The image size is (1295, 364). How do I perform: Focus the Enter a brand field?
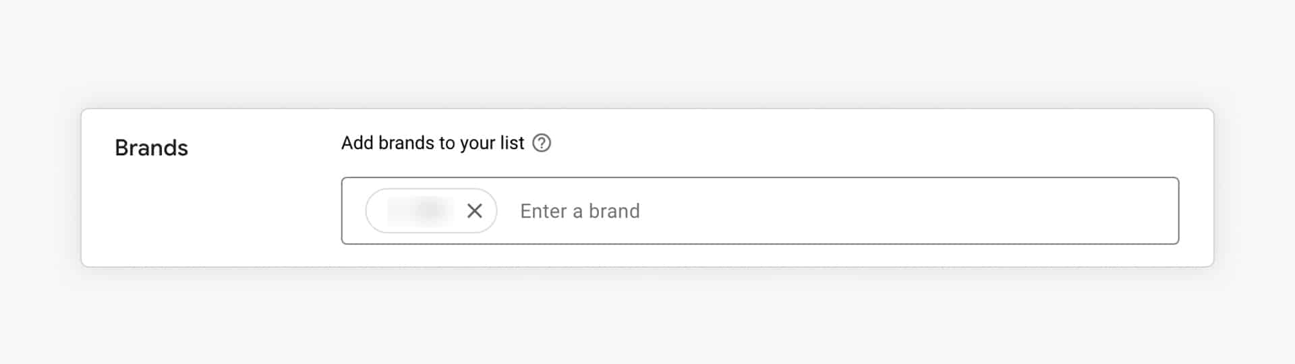point(759,211)
